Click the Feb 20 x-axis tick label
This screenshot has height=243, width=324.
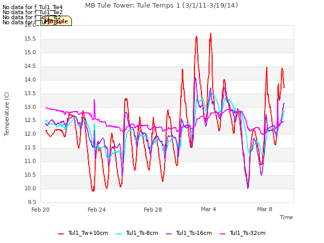(x=40, y=210)
